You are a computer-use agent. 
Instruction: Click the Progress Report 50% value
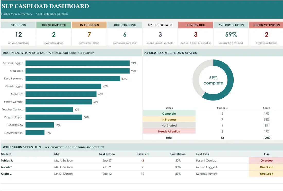coord(86,117)
